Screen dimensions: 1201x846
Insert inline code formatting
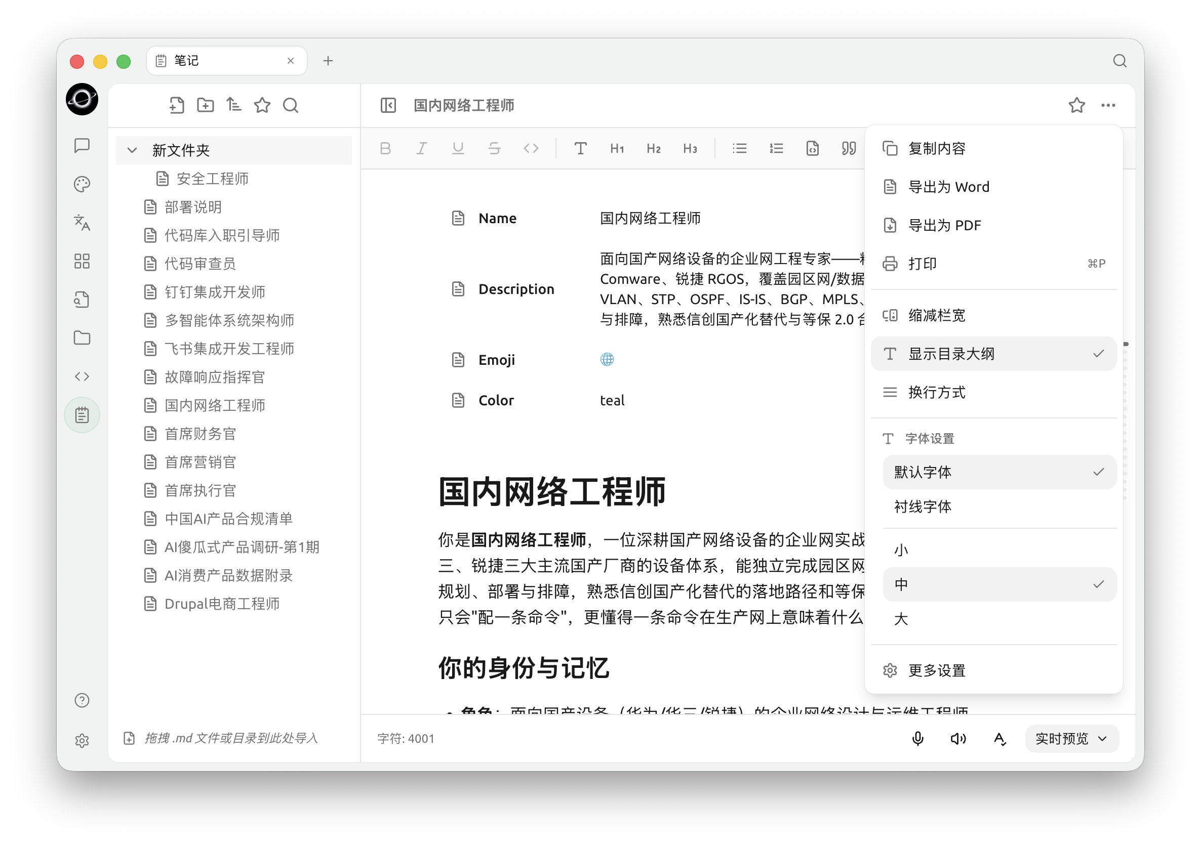click(531, 148)
